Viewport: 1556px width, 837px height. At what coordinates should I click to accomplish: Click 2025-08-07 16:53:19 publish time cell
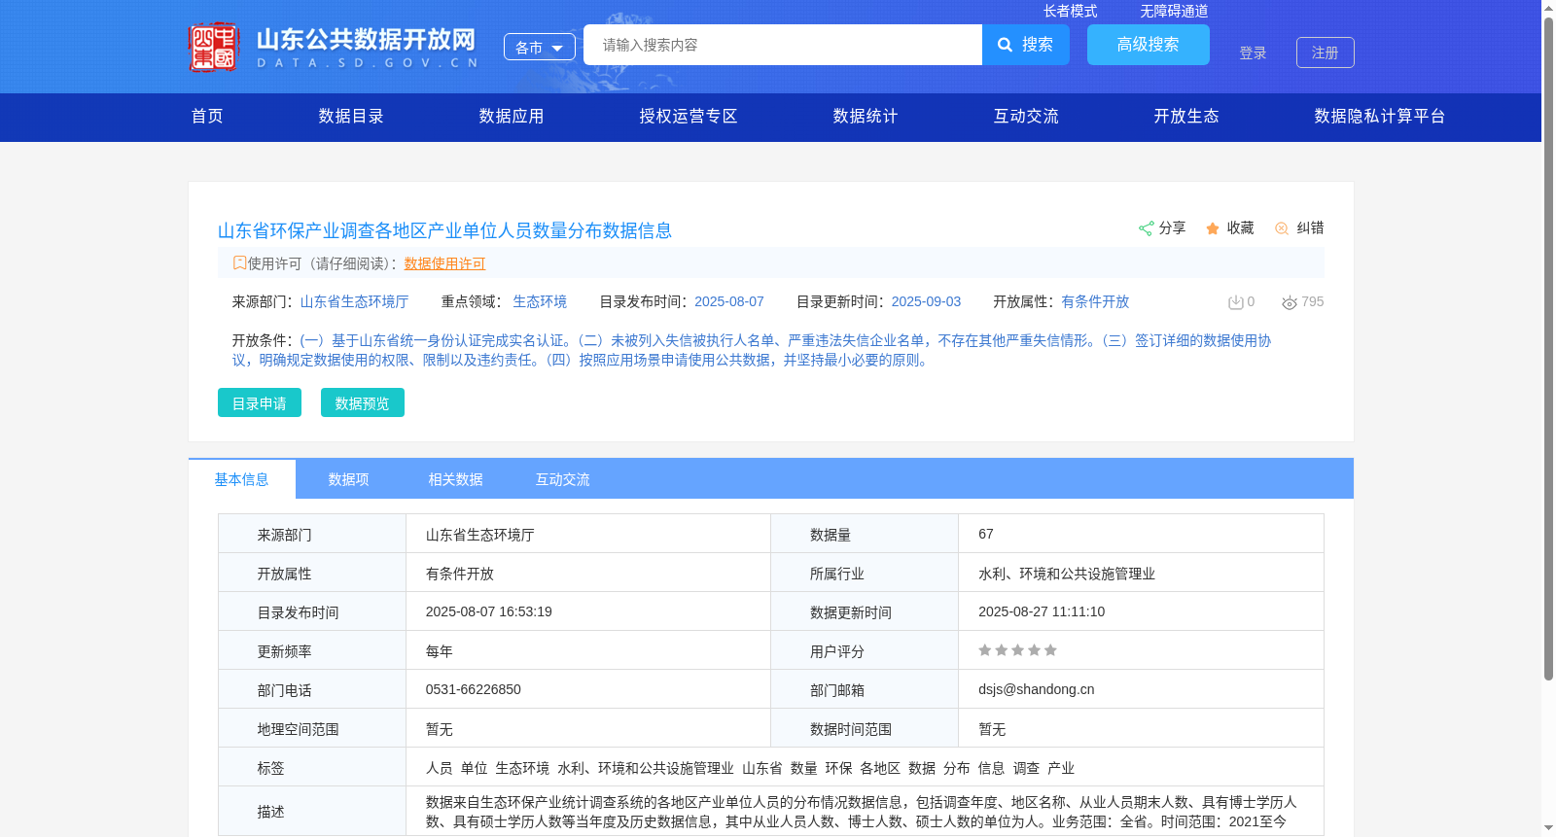[489, 611]
